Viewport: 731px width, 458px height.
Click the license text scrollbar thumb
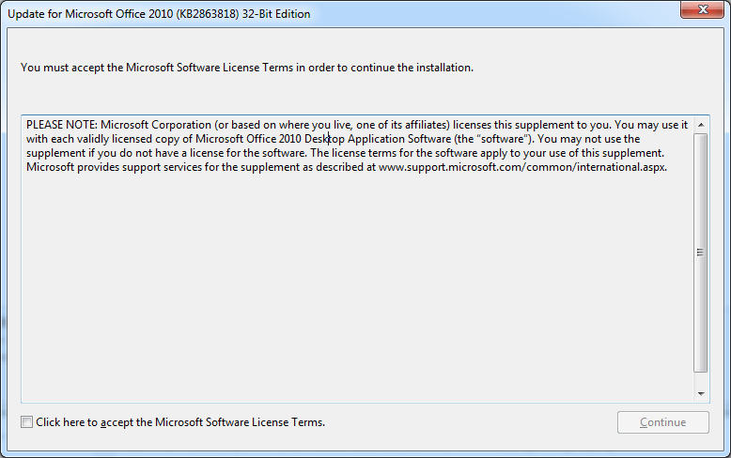tap(700, 252)
